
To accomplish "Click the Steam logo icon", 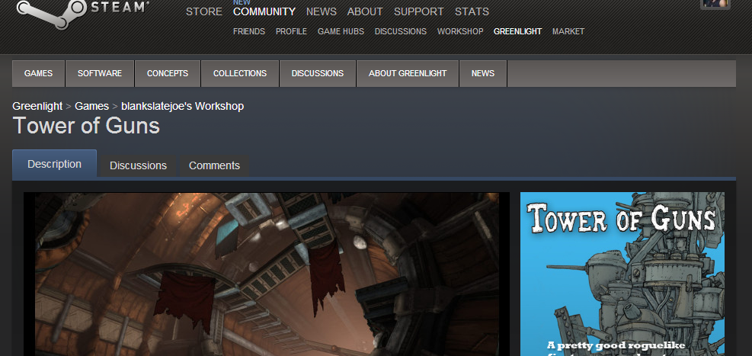I will pos(51,14).
